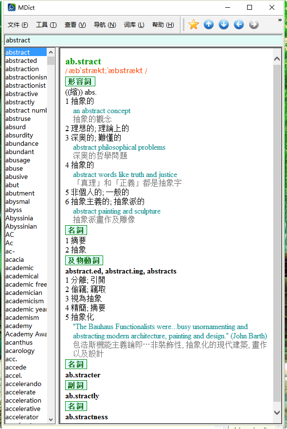The width and height of the screenshot is (287, 429).
Task: Open the 文件 (F) menu
Action: click(18, 25)
